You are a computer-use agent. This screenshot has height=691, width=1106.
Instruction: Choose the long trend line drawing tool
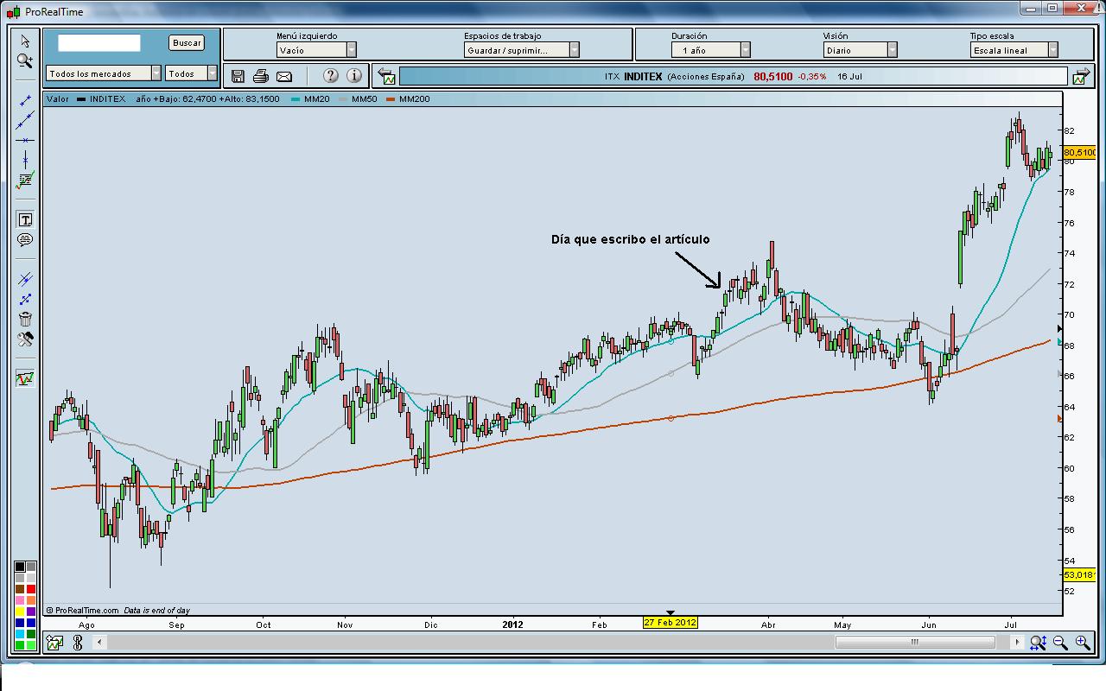point(25,121)
